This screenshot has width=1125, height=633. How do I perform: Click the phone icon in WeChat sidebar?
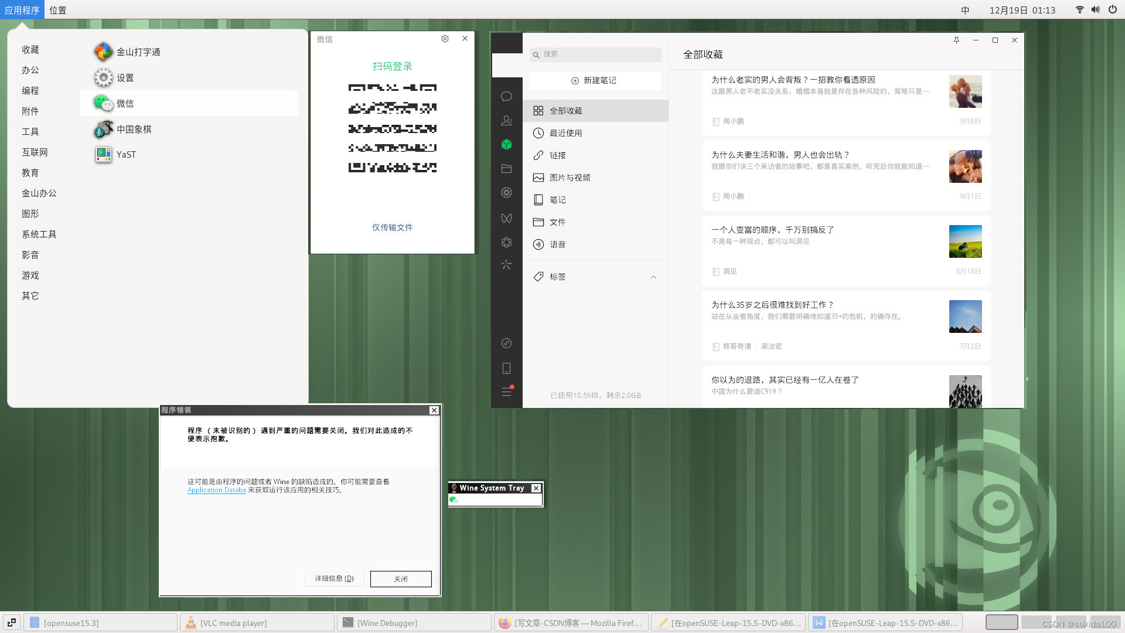[506, 368]
